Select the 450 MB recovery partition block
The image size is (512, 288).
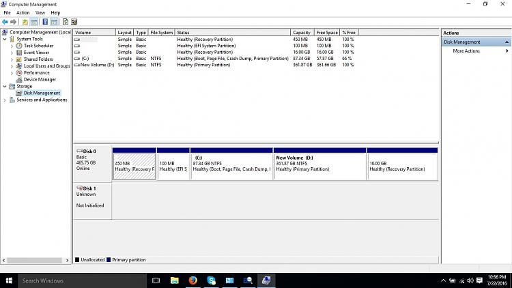coord(134,164)
